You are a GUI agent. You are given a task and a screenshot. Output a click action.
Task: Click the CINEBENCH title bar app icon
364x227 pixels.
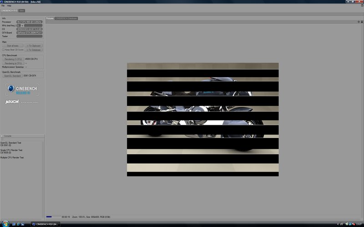coord(2,2)
